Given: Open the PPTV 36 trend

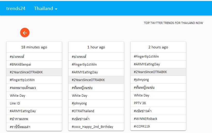Looking at the screenshot, I should tap(140, 103).
